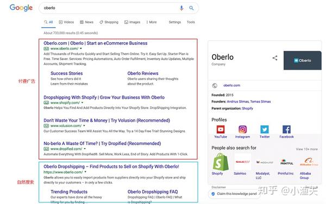The width and height of the screenshot is (326, 204).
Task: Open the Success Stories sitelink
Action: 66,73
